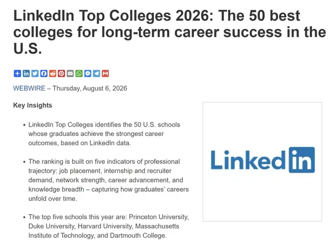Click the bullet about 50 U.S. schools

(104, 134)
